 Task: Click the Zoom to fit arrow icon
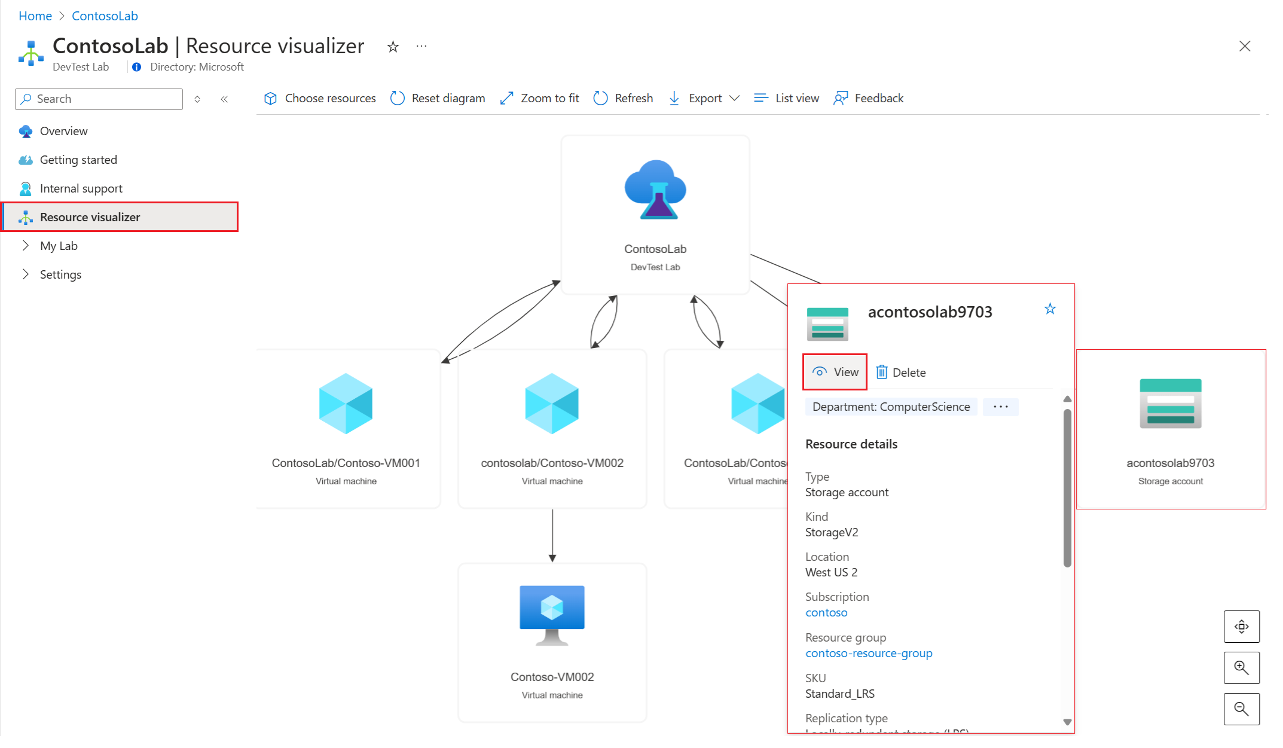coord(506,98)
